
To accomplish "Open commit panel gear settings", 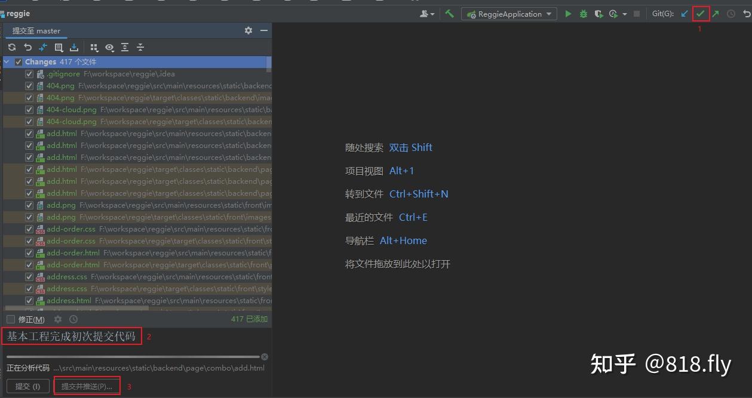I will 248,30.
